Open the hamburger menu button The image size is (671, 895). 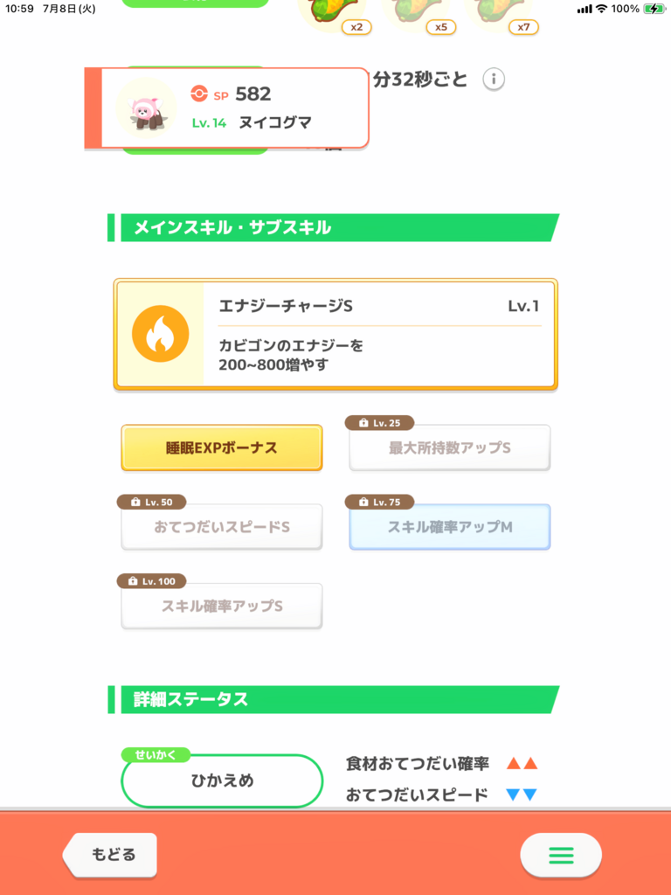point(561,855)
